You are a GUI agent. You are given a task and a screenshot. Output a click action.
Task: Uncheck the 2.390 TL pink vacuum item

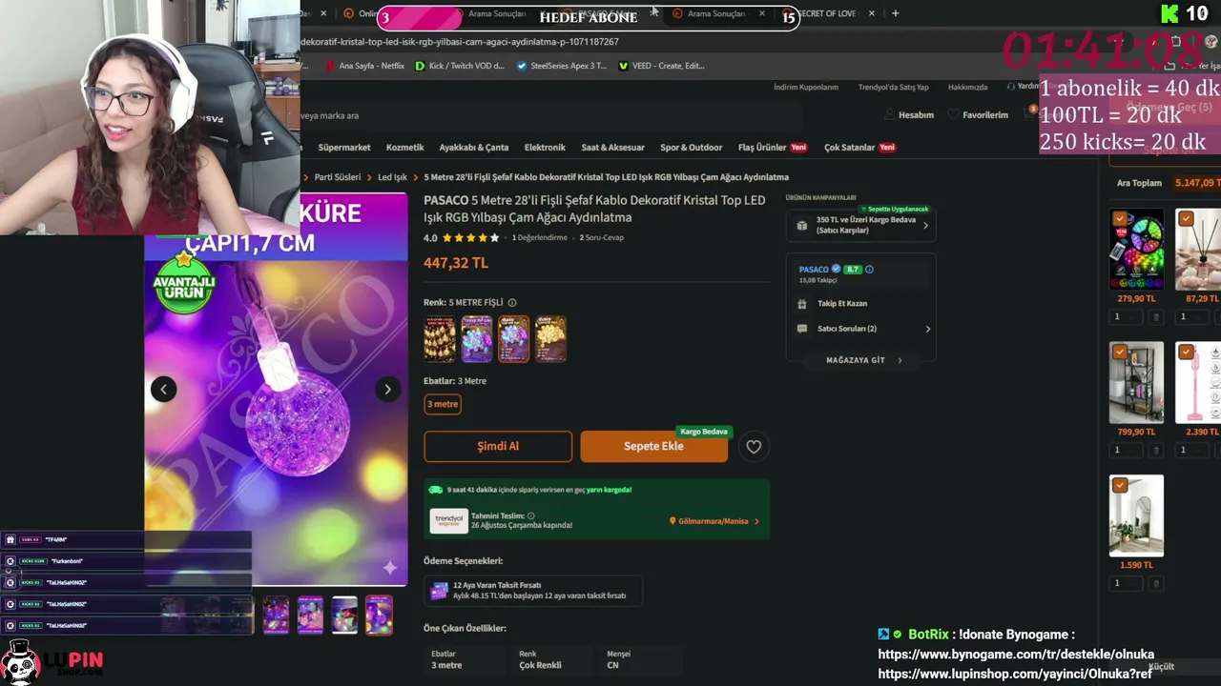(1186, 352)
